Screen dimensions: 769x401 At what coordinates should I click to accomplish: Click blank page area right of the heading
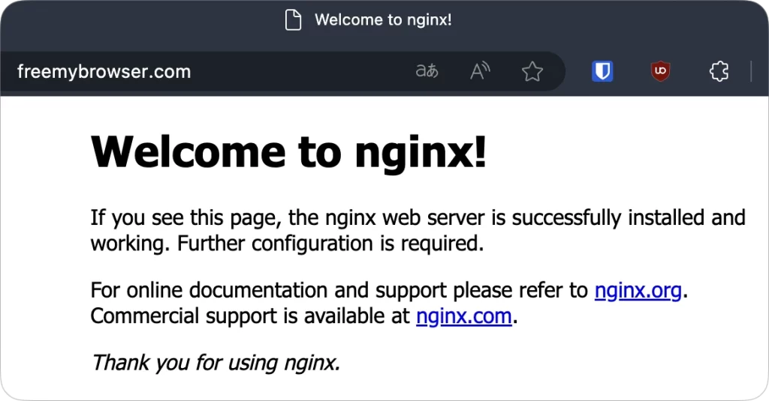[x=623, y=152]
